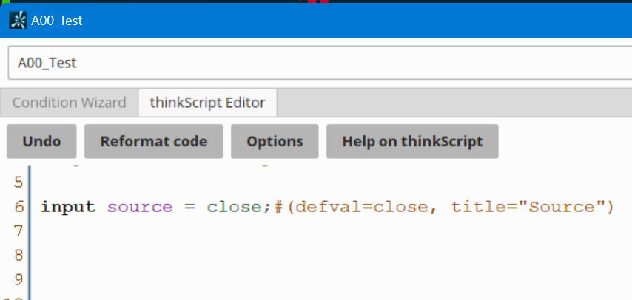Switch to the Condition Wizard tab
This screenshot has height=300, width=632.
(x=70, y=103)
